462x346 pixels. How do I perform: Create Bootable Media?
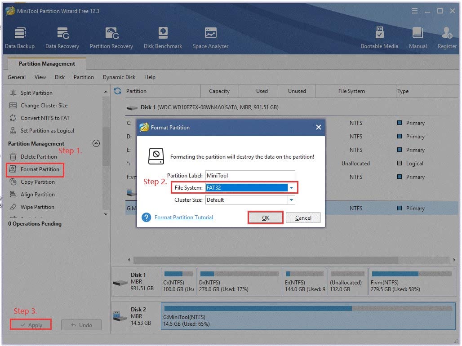pyautogui.click(x=379, y=38)
